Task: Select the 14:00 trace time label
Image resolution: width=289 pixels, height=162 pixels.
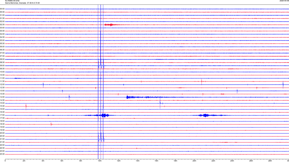Action: (2, 97)
